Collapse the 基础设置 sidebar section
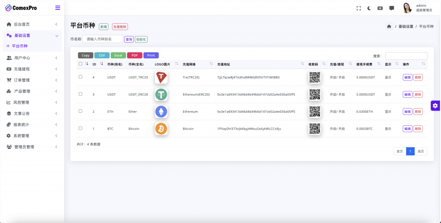Image resolution: width=441 pixels, height=223 pixels. coord(32,35)
